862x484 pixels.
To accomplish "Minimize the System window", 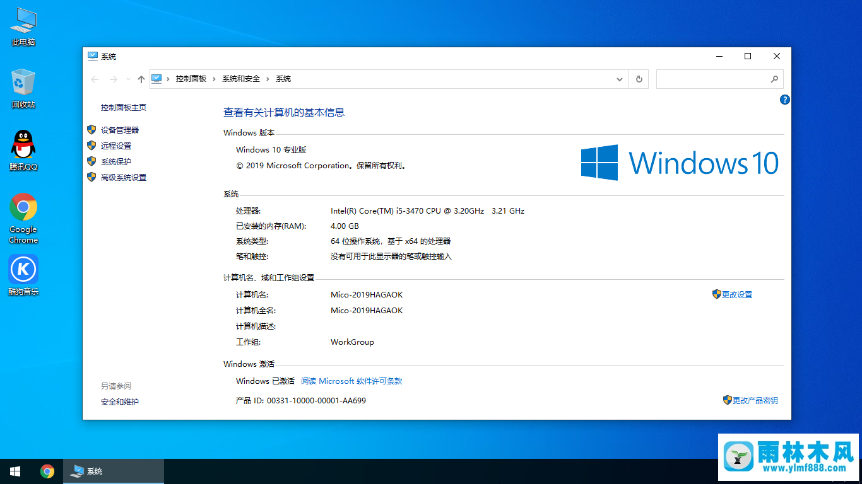I will (719, 56).
